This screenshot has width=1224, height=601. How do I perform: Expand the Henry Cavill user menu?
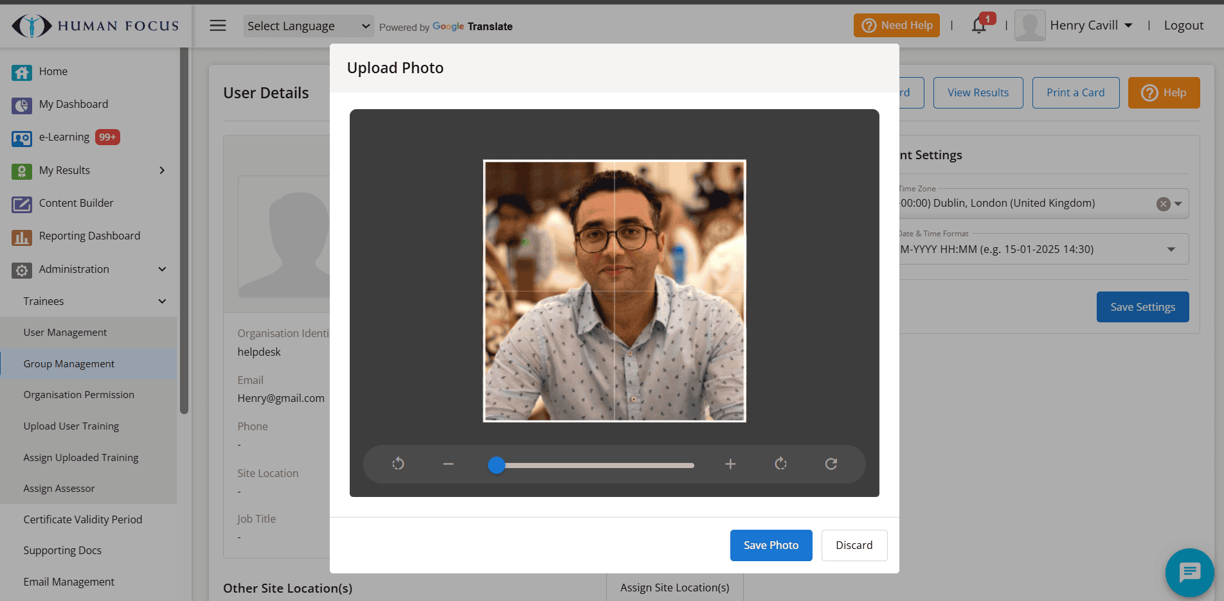pos(1091,26)
